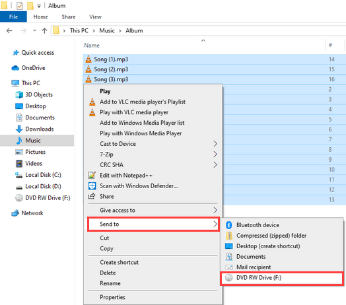Image resolution: width=346 pixels, height=305 pixels.
Task: Expand Cast to Device submenu
Action: pyautogui.click(x=153, y=144)
